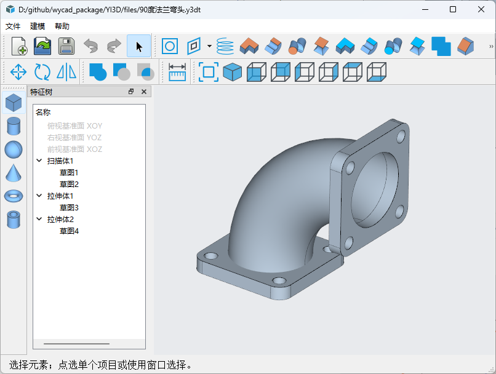Select the wireframe cube view with left face blue
496x374 pixels.
[x=305, y=72]
